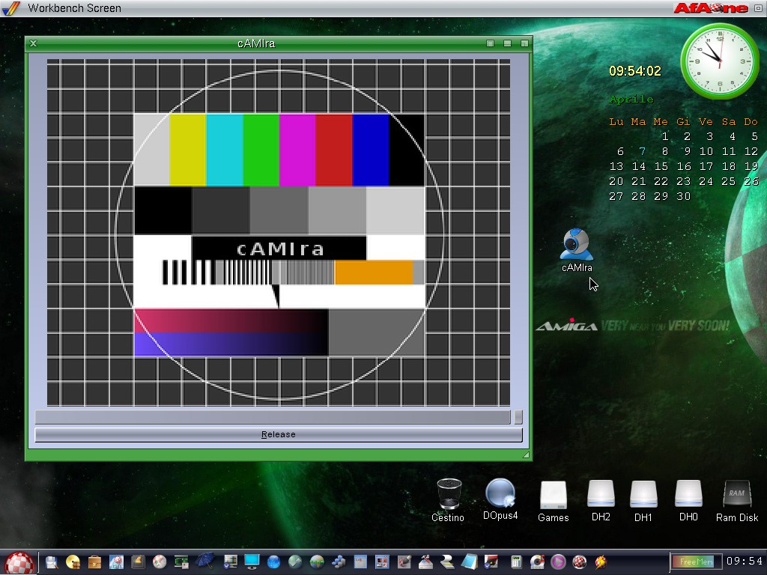
Task: Click the analog clock widget
Action: 719,61
